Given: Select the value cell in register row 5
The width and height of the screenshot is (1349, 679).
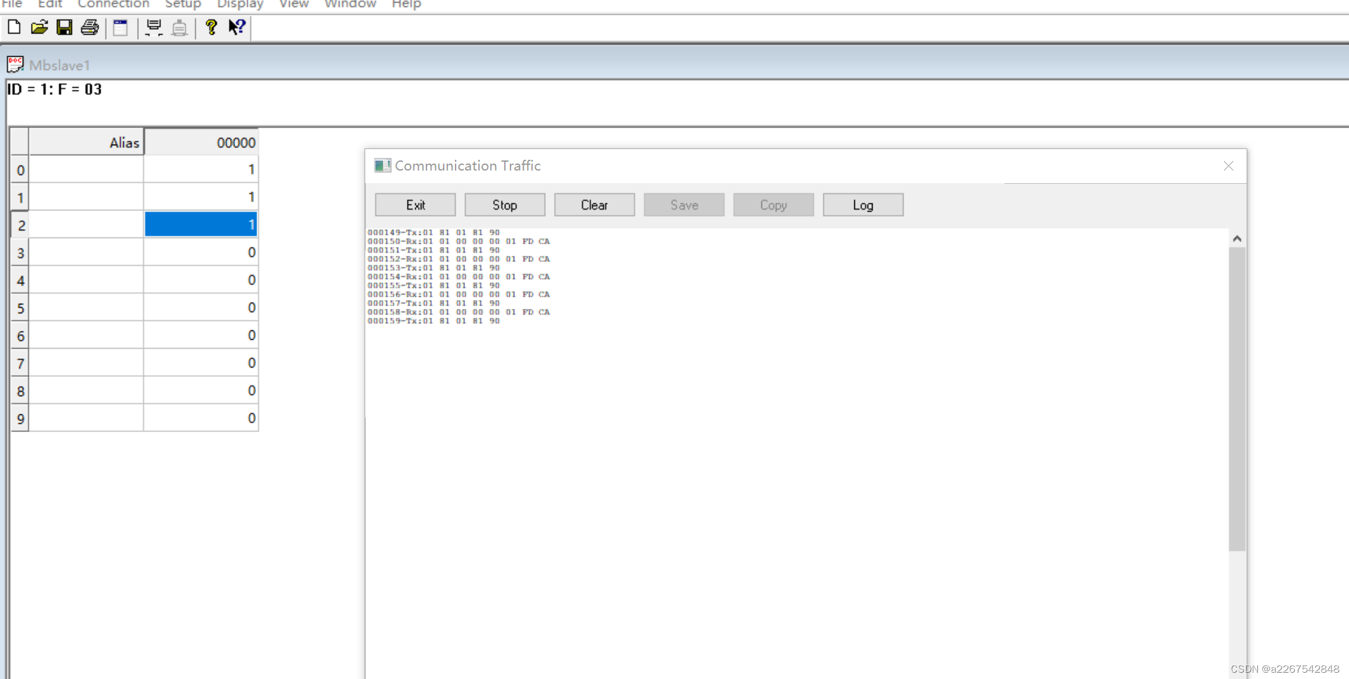Looking at the screenshot, I should pyautogui.click(x=201, y=308).
